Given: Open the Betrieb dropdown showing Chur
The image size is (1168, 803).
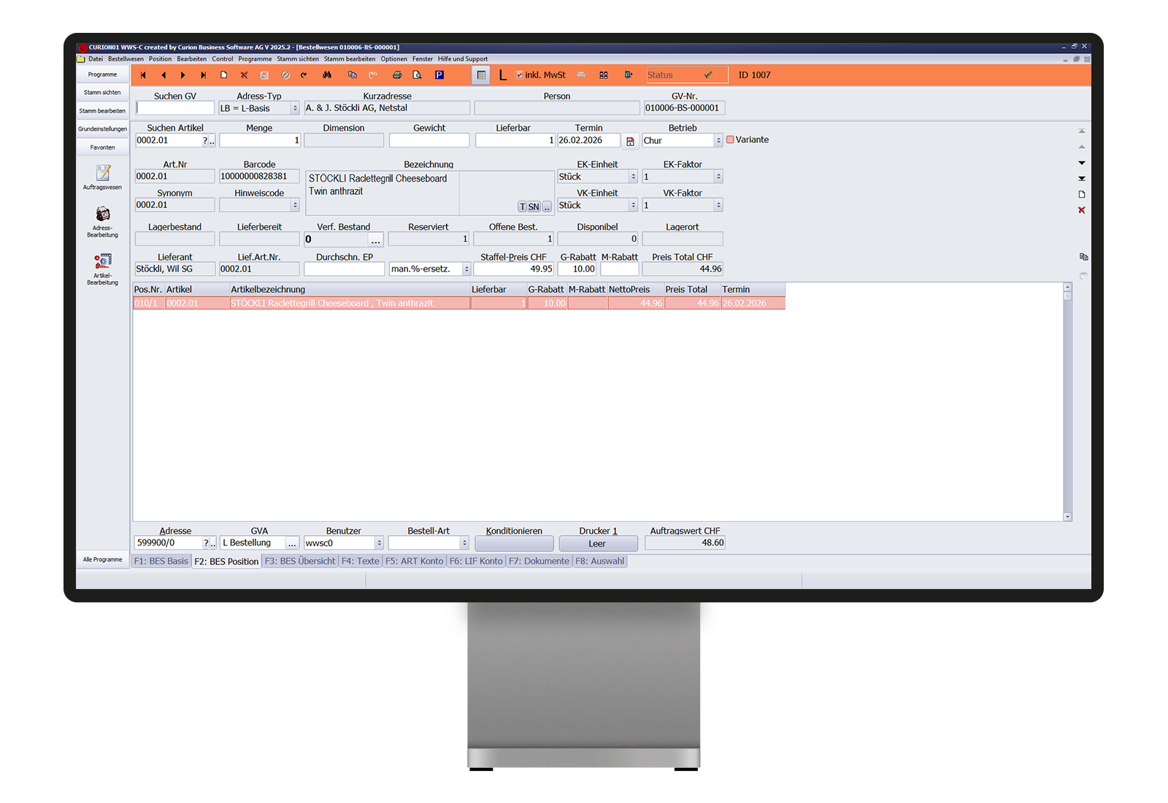Looking at the screenshot, I should click(718, 141).
